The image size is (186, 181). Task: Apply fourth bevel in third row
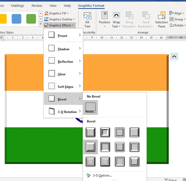(x=134, y=162)
